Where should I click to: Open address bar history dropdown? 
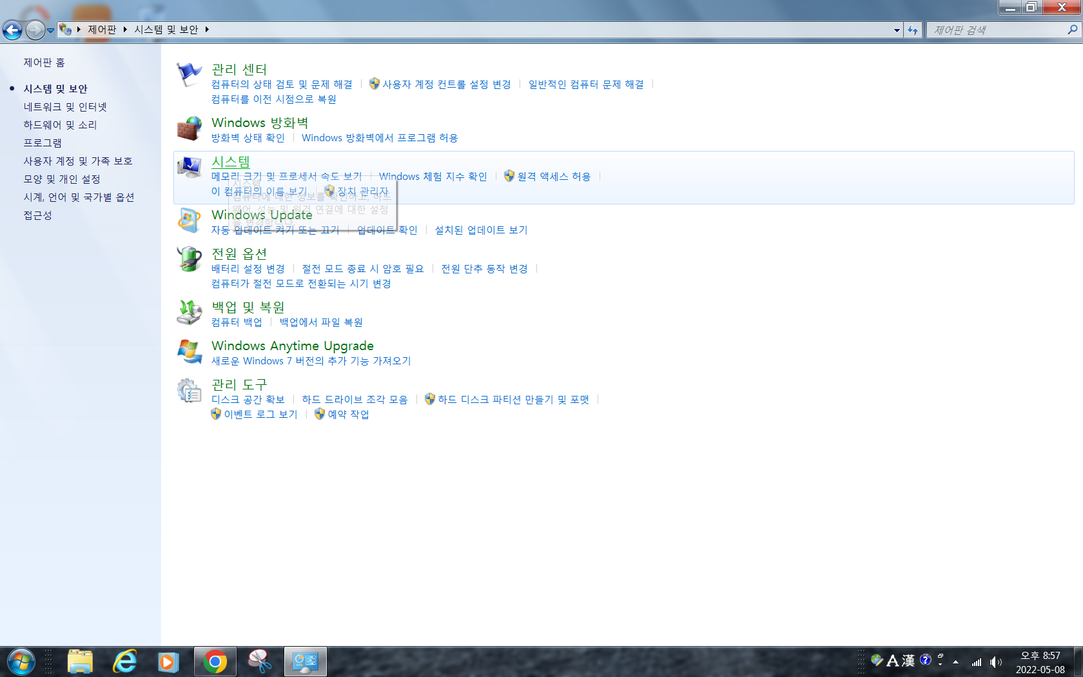[x=897, y=30]
